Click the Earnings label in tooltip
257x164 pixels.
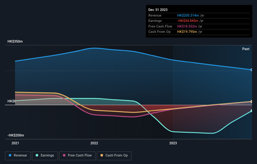[155, 21]
